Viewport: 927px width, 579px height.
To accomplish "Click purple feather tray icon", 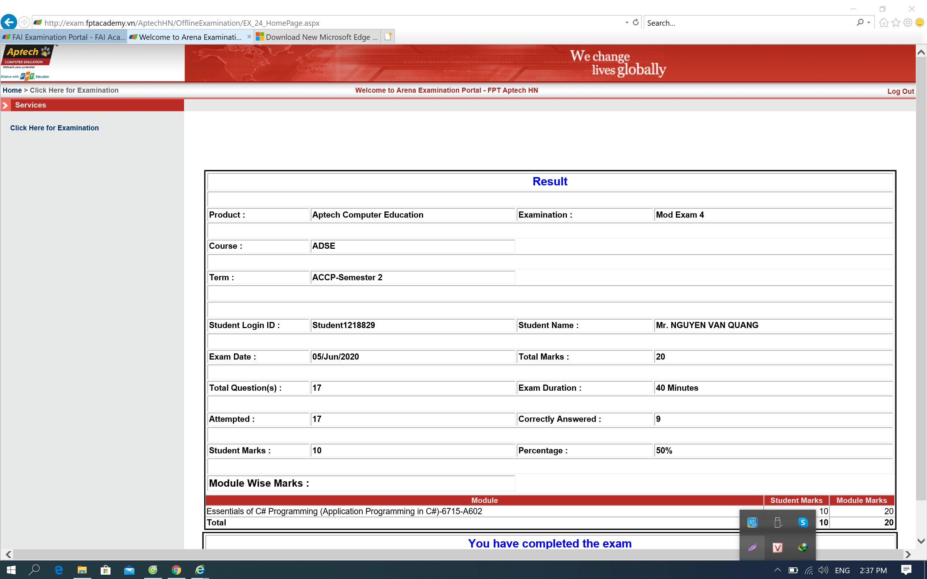I will click(752, 547).
